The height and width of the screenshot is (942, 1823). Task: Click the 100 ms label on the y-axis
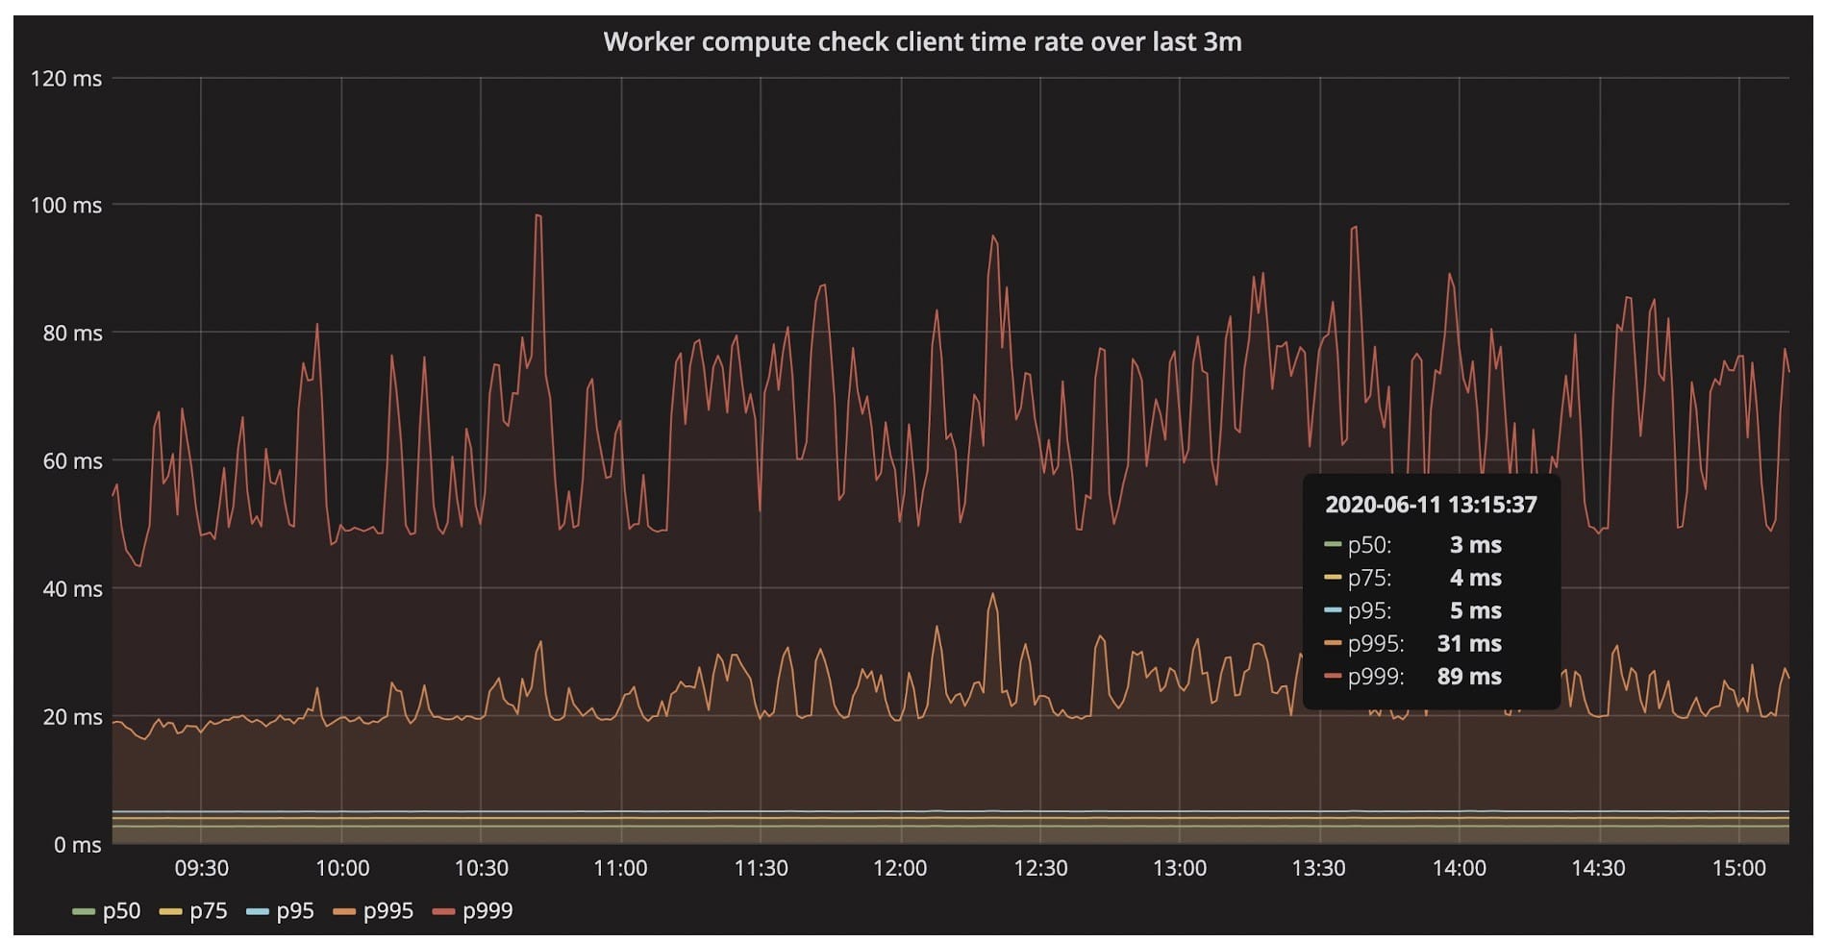[65, 206]
